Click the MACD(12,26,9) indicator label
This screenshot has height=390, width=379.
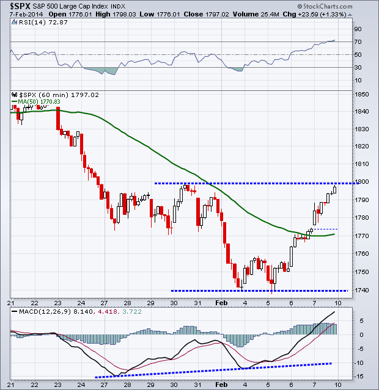[x=43, y=313]
